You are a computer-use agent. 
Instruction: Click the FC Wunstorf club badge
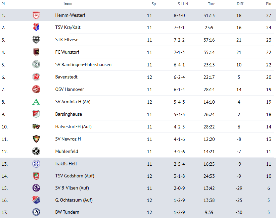pyautogui.click(x=36, y=52)
